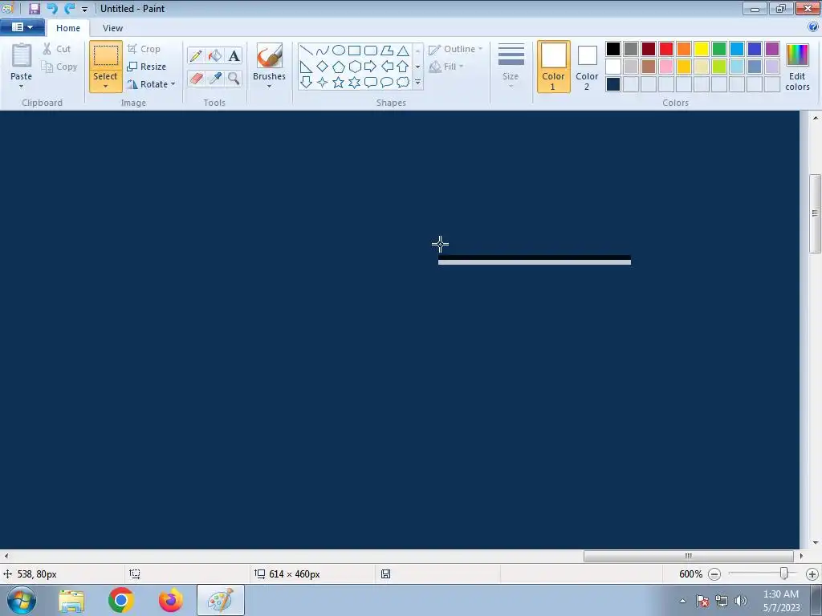Choose the Curve shape
This screenshot has height=616, width=822.
tap(323, 51)
